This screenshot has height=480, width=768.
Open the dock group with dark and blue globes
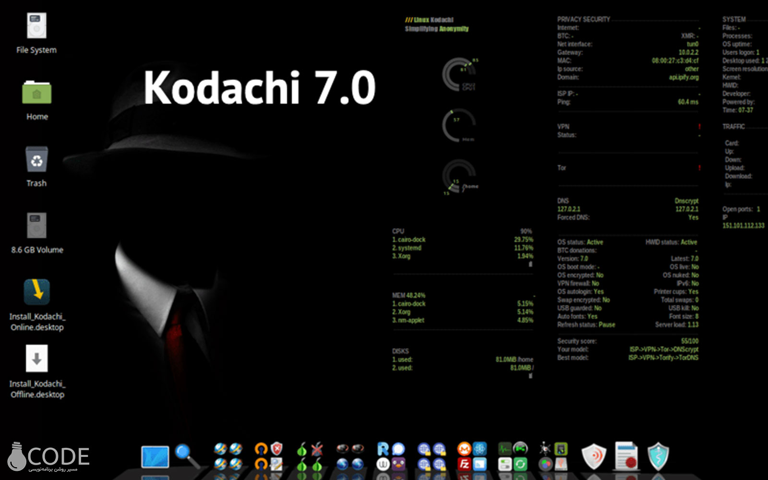350,456
